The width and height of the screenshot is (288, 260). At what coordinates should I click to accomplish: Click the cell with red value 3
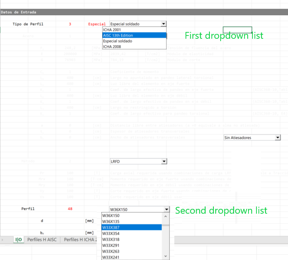(70, 24)
